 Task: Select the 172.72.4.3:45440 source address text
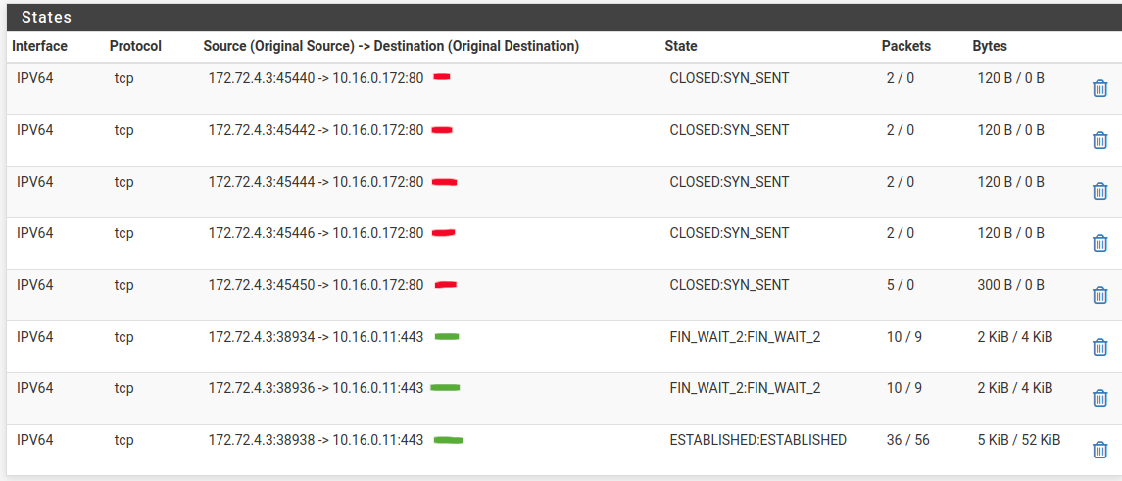click(x=262, y=78)
